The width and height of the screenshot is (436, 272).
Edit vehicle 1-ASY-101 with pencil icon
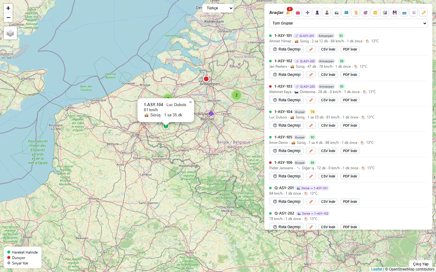(x=311, y=49)
